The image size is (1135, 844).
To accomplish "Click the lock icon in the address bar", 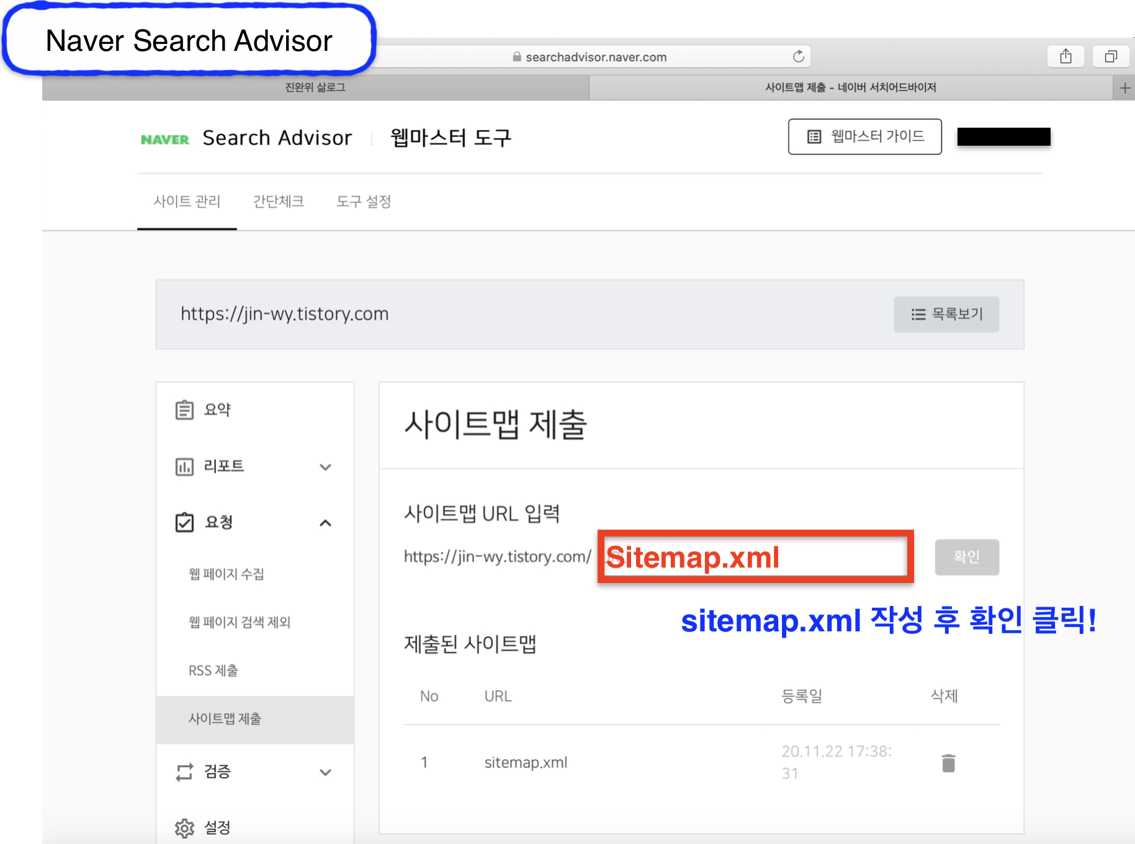I will (x=517, y=56).
